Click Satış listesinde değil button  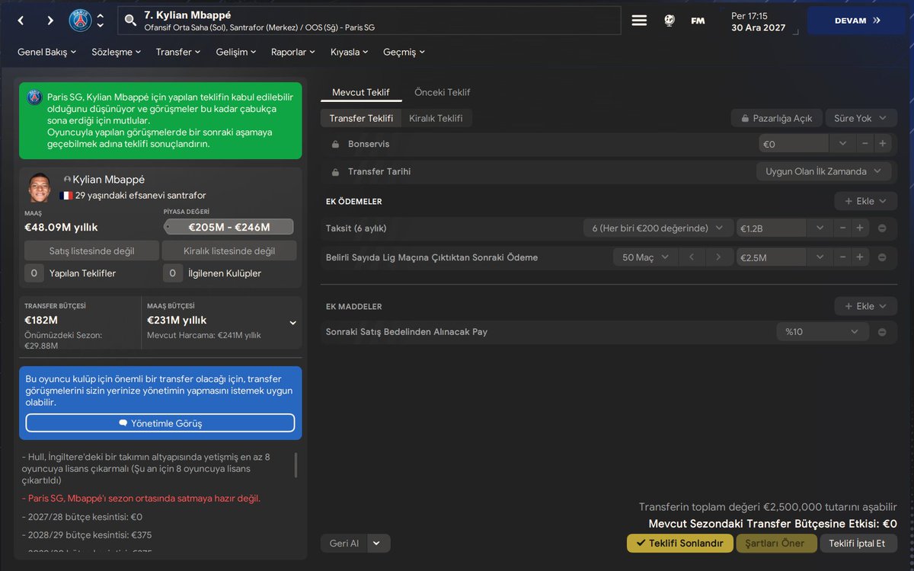(91, 250)
